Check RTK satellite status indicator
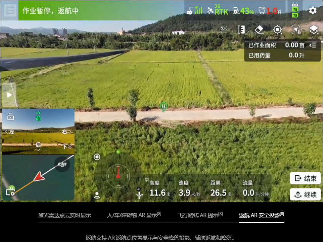 218,10
